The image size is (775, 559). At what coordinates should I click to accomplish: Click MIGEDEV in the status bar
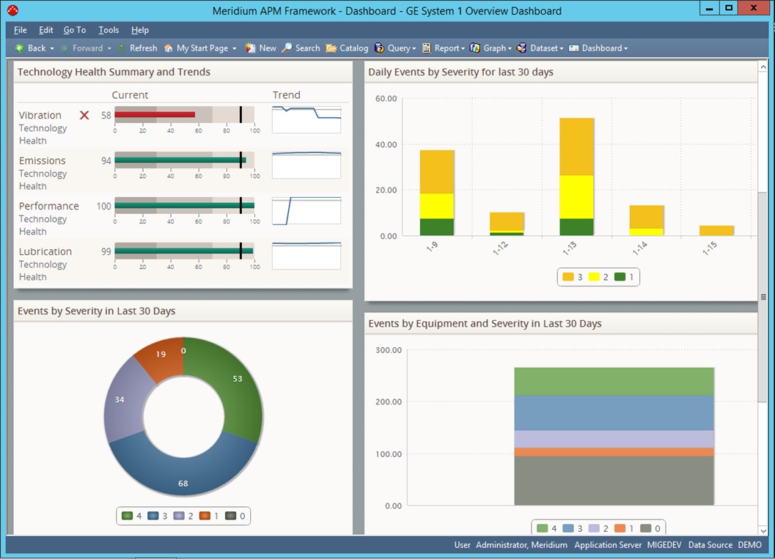coord(664,544)
